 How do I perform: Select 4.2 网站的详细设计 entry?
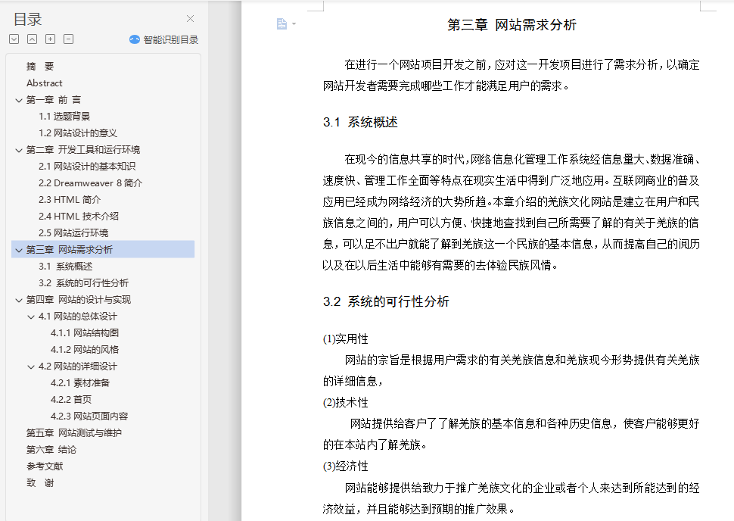(x=78, y=366)
